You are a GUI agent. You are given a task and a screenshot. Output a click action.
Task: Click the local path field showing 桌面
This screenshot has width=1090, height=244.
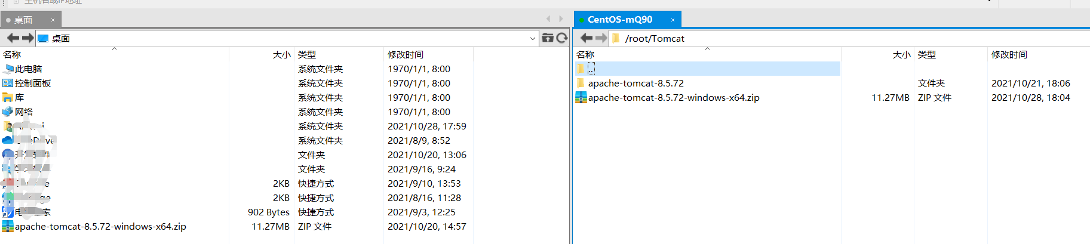coord(287,38)
